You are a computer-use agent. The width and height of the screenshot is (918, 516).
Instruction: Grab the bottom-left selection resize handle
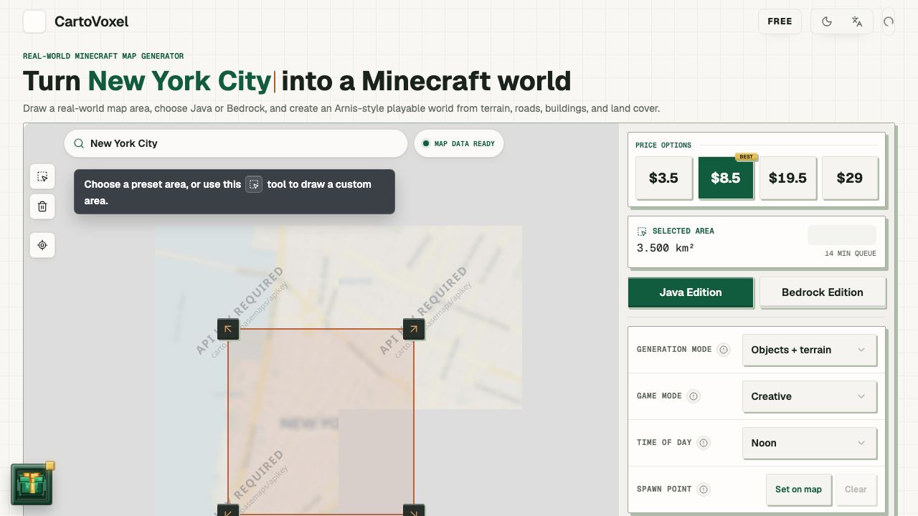coord(228,510)
